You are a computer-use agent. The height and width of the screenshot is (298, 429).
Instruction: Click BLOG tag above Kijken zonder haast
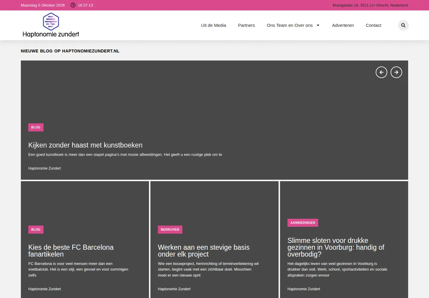tap(36, 127)
